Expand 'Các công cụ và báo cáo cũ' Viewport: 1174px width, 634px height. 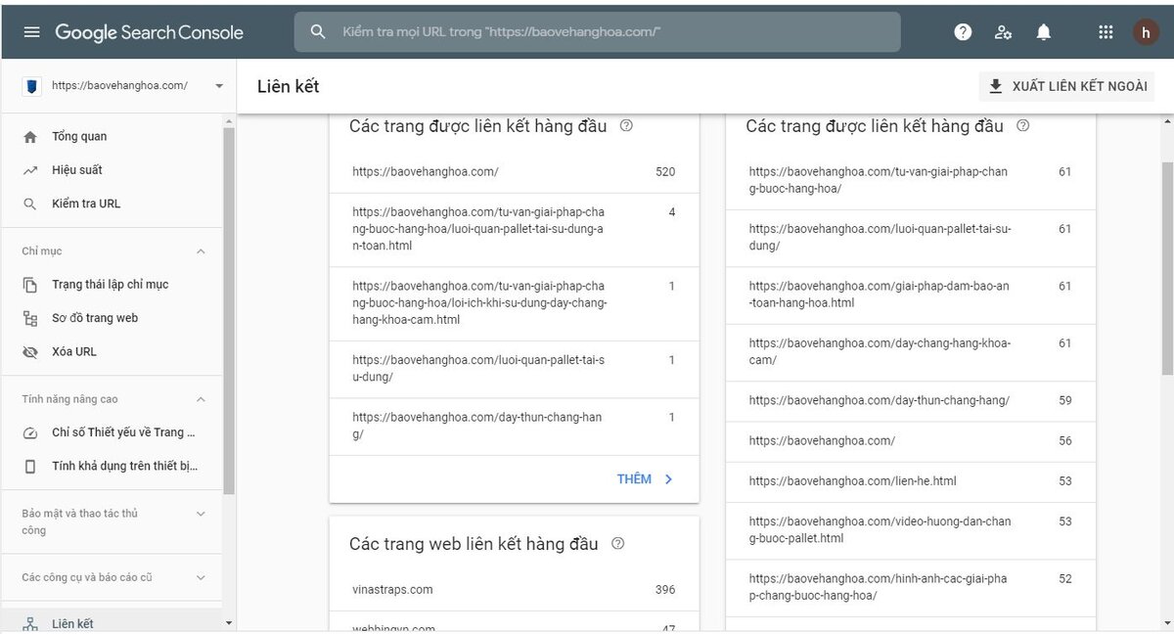click(201, 577)
